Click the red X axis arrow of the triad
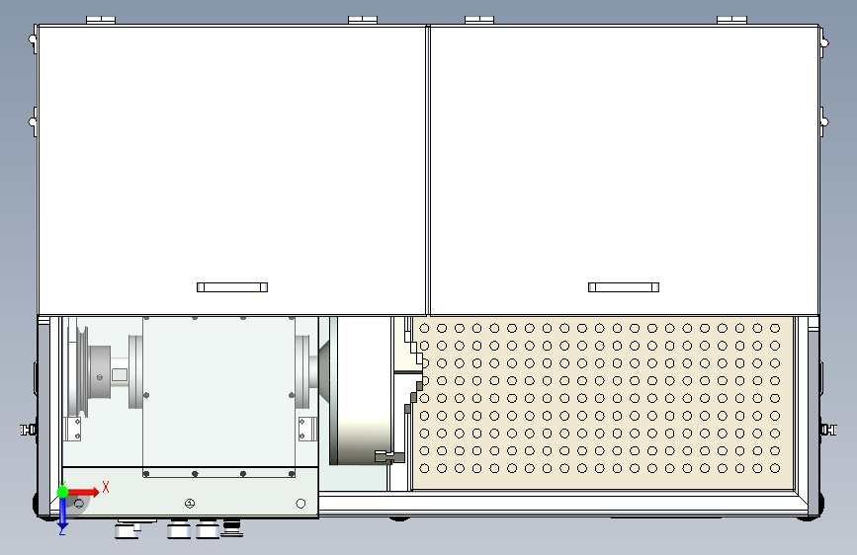 [84, 492]
